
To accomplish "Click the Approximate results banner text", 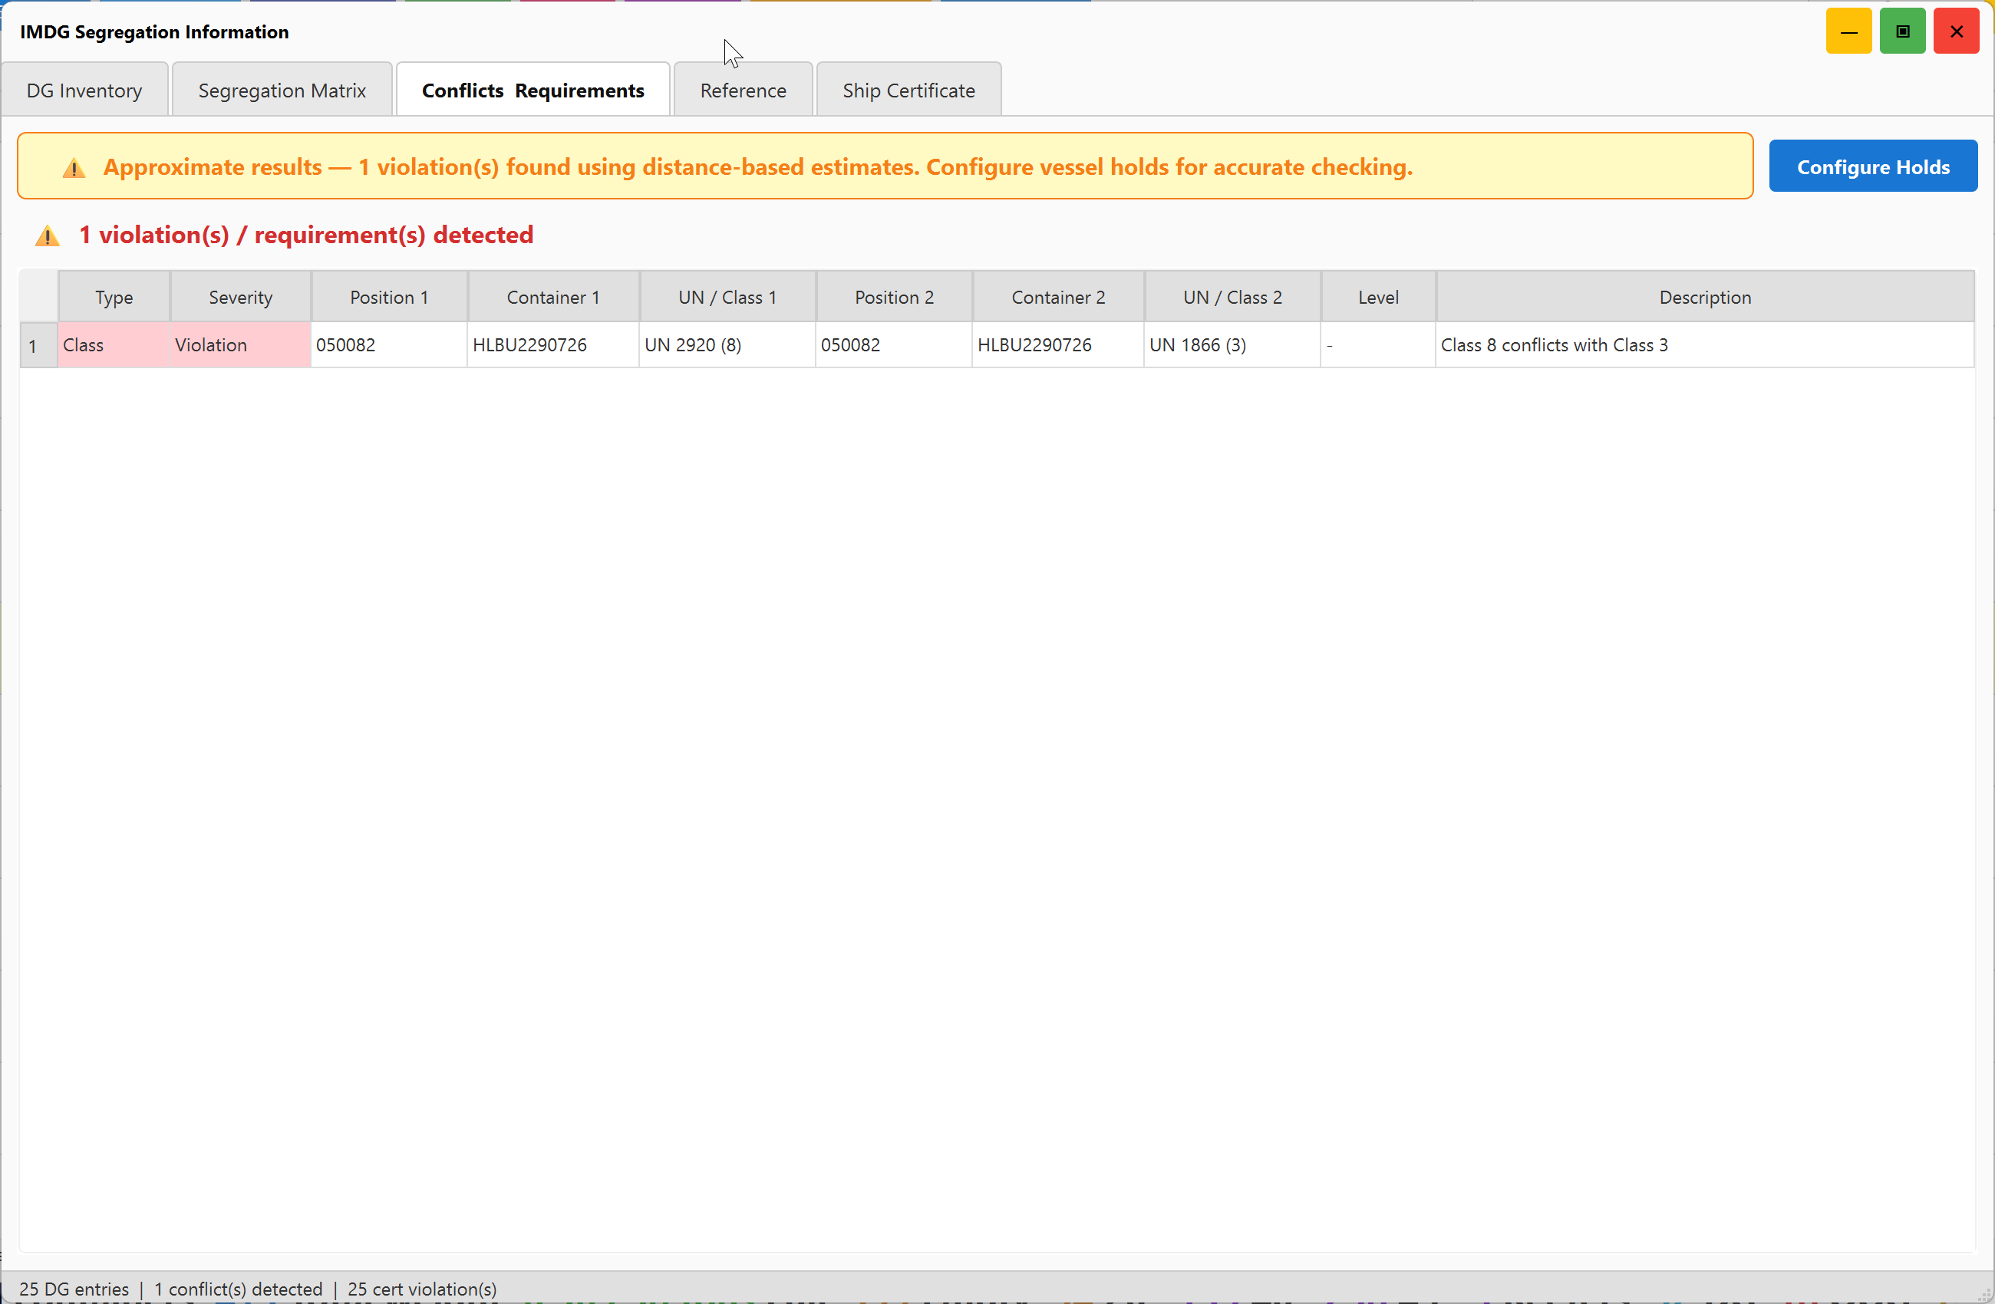I will [x=758, y=166].
